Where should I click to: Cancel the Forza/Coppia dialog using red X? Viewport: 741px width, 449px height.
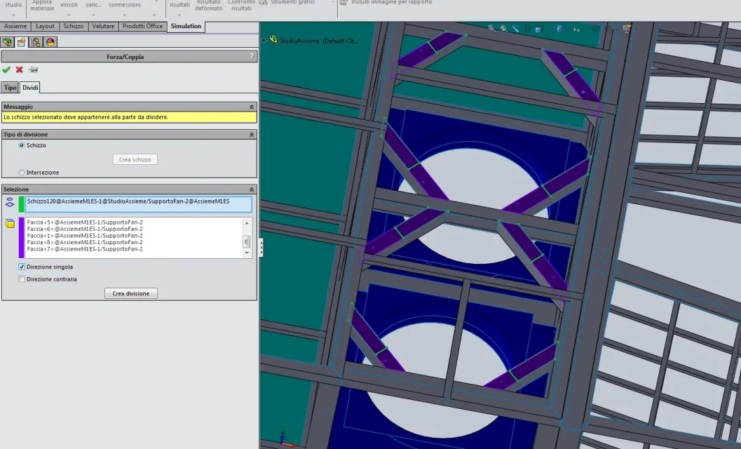tap(20, 69)
